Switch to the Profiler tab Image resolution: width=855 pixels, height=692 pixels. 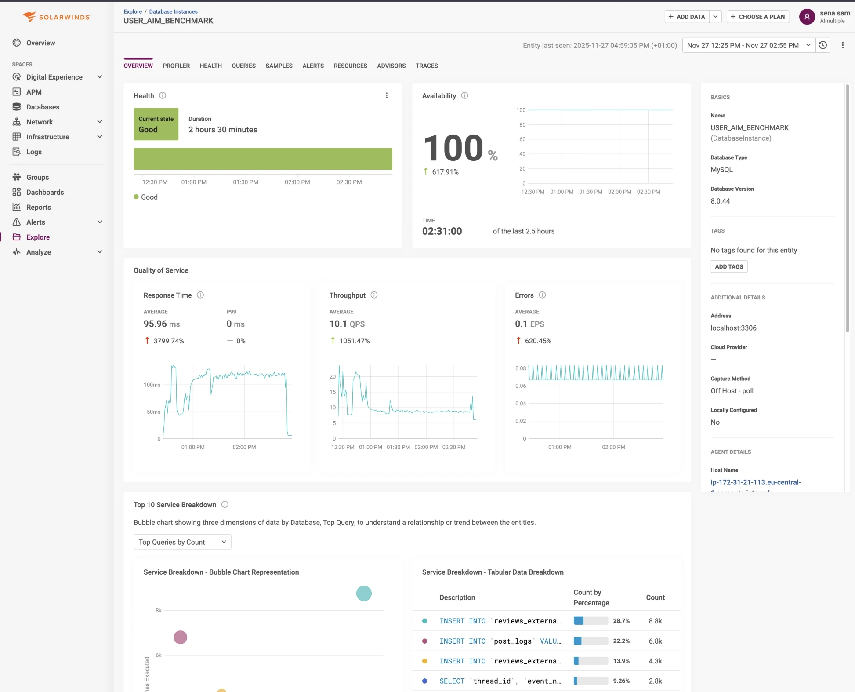tap(176, 66)
